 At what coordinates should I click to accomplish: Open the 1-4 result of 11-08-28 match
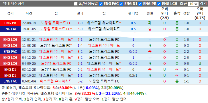click(80, 46)
